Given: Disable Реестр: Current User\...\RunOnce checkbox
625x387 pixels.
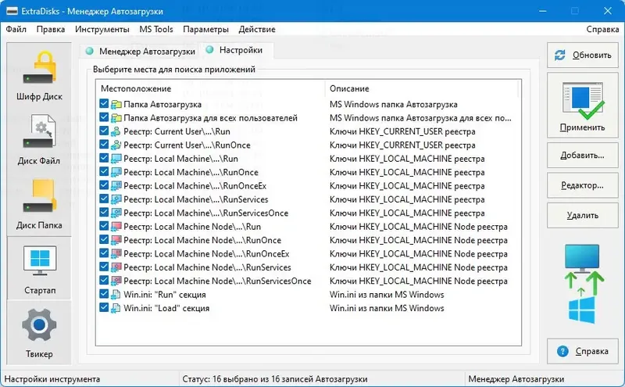Looking at the screenshot, I should point(105,145).
